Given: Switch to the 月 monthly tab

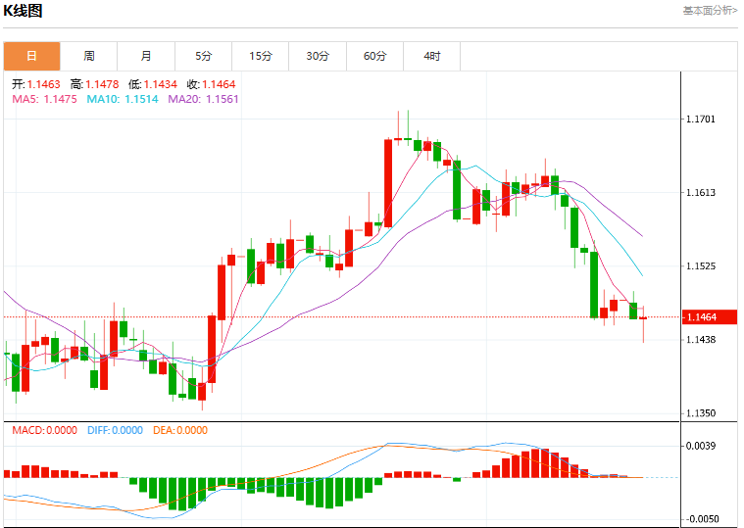Looking at the screenshot, I should click(x=146, y=56).
